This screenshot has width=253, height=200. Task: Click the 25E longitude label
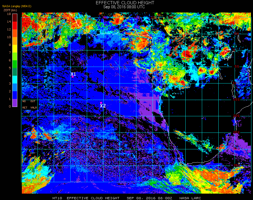pyautogui.click(x=203, y=18)
